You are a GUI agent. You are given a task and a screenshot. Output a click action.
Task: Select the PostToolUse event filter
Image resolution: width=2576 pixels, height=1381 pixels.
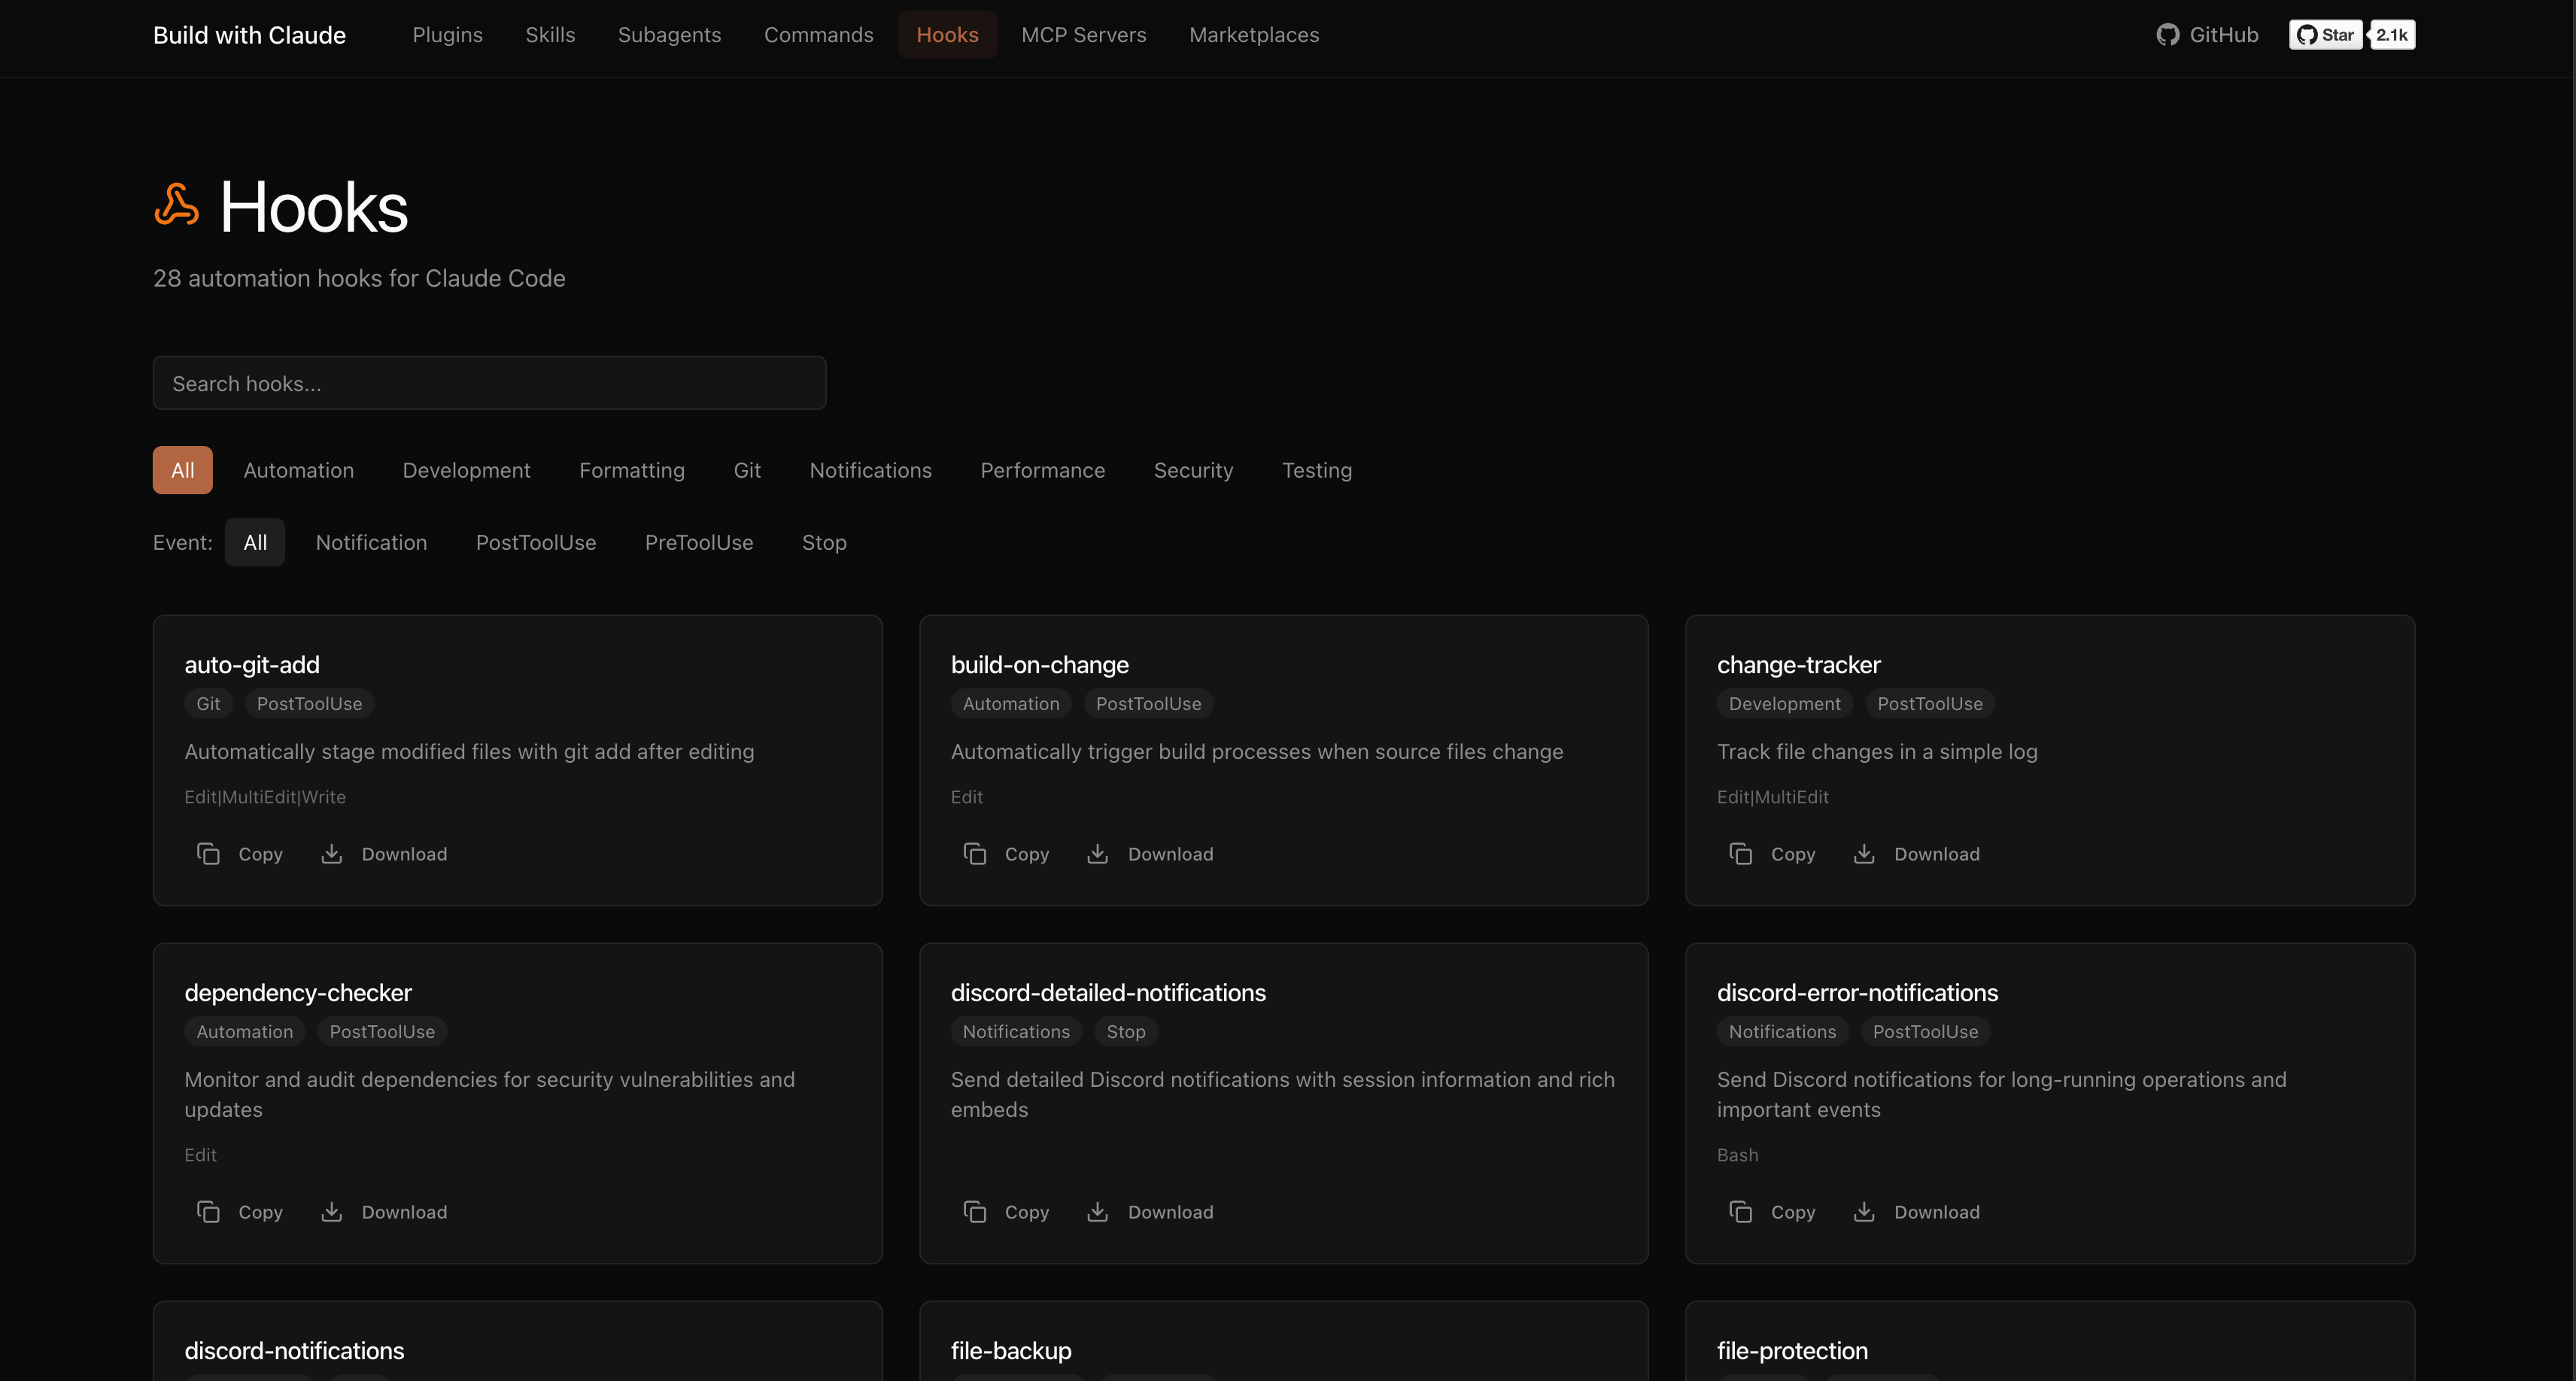(536, 542)
